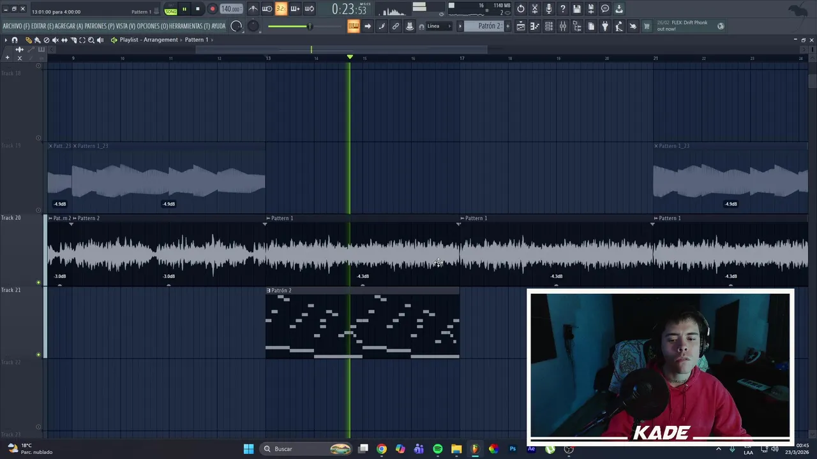817x459 pixels.
Task: Open the Browser icon
Action: tap(577, 26)
